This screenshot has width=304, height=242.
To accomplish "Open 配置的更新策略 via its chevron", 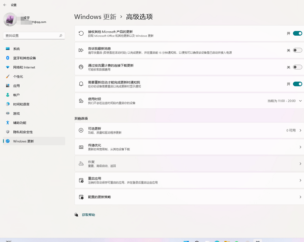I will (x=300, y=197).
